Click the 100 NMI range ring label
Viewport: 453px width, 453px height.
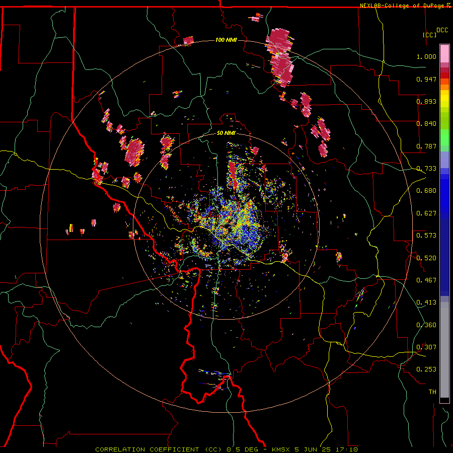tap(226, 40)
